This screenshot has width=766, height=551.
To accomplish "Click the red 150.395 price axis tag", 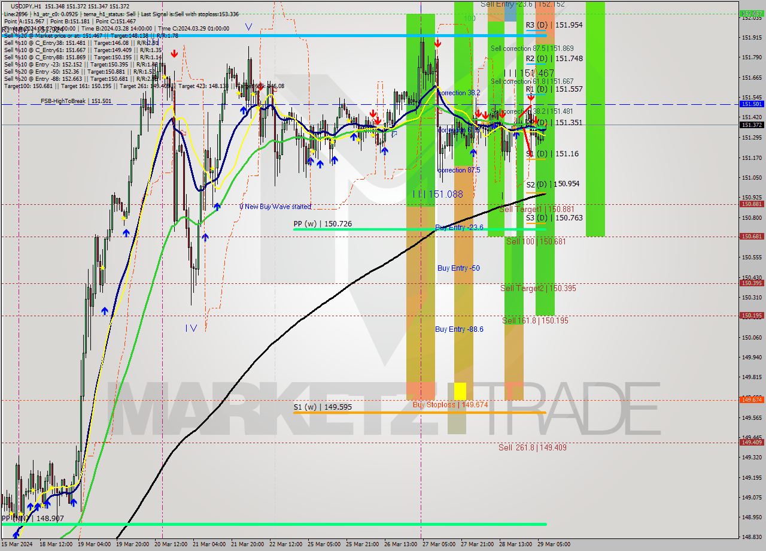I will click(752, 283).
